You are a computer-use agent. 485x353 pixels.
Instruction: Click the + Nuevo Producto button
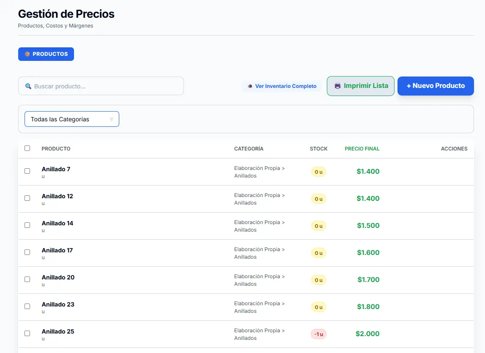pyautogui.click(x=436, y=86)
